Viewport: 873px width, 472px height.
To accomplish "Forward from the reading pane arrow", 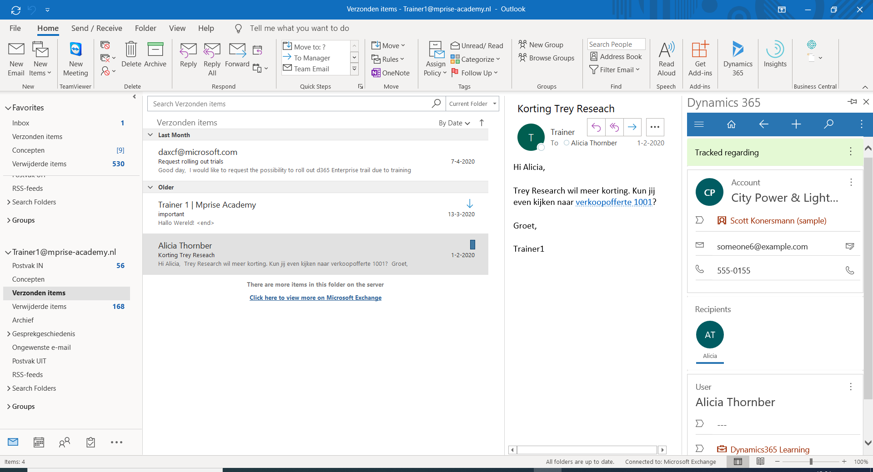I will [632, 127].
